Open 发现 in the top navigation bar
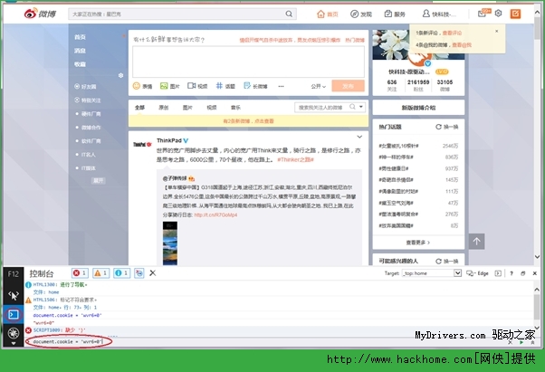The image size is (545, 372). [361, 14]
